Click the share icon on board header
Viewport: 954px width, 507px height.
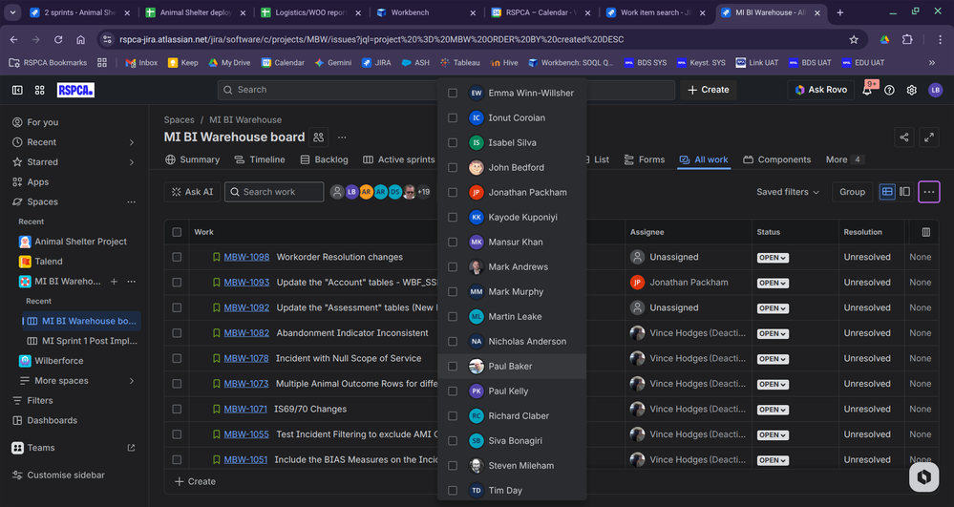(904, 137)
